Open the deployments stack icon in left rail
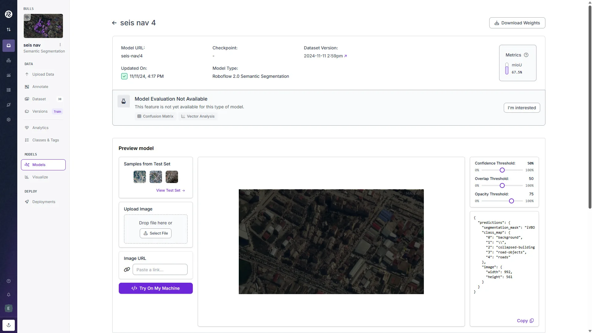The width and height of the screenshot is (592, 333). pyautogui.click(x=9, y=90)
